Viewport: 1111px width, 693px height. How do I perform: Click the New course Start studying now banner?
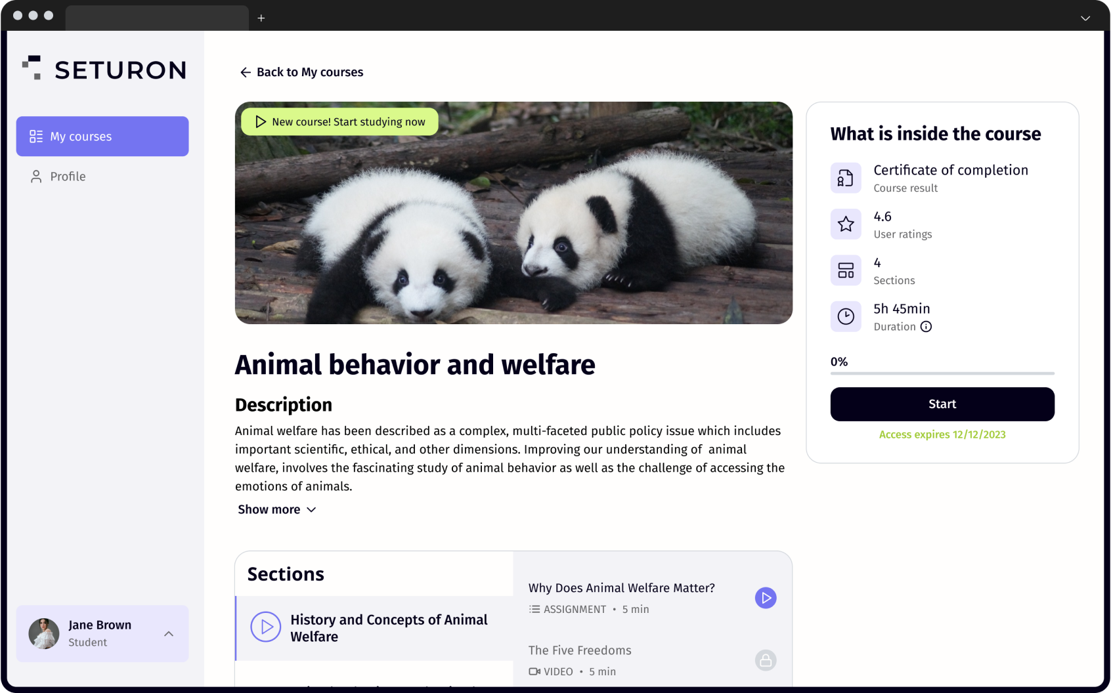339,121
